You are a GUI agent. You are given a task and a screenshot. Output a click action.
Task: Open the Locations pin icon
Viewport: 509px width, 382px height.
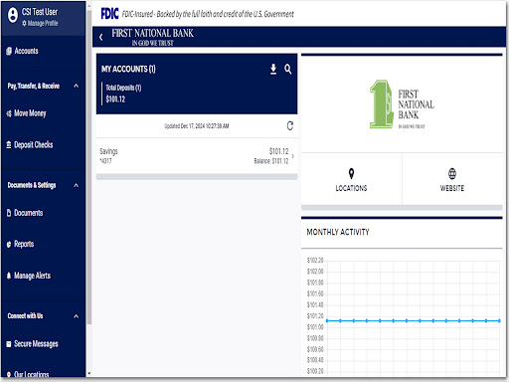[351, 173]
